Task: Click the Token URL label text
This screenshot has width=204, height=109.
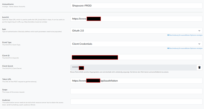Action: point(7,79)
